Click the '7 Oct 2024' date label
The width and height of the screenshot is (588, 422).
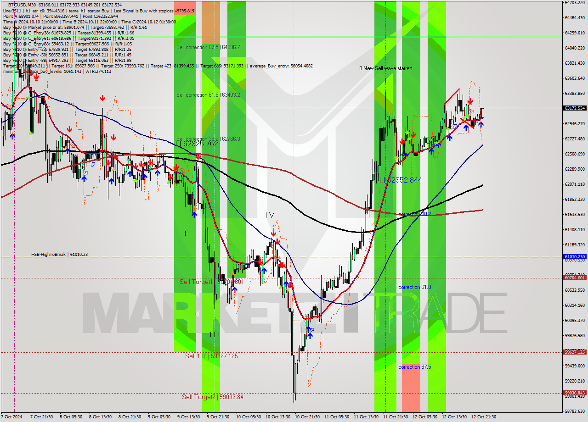pos(11,417)
